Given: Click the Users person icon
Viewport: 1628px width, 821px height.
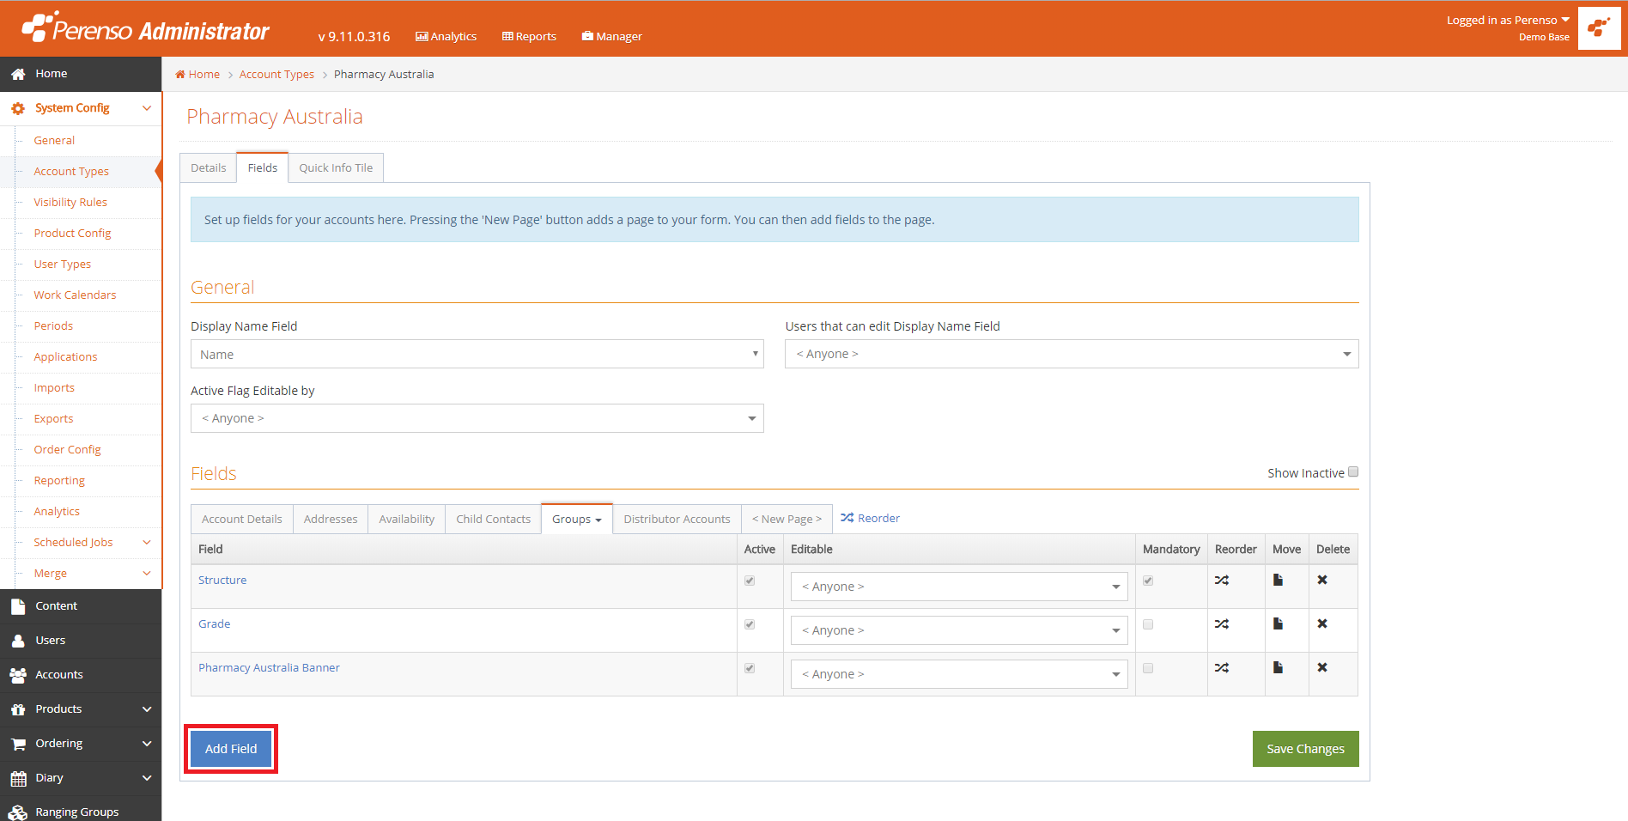Looking at the screenshot, I should tap(18, 641).
